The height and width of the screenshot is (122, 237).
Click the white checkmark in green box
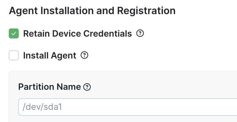tap(14, 33)
